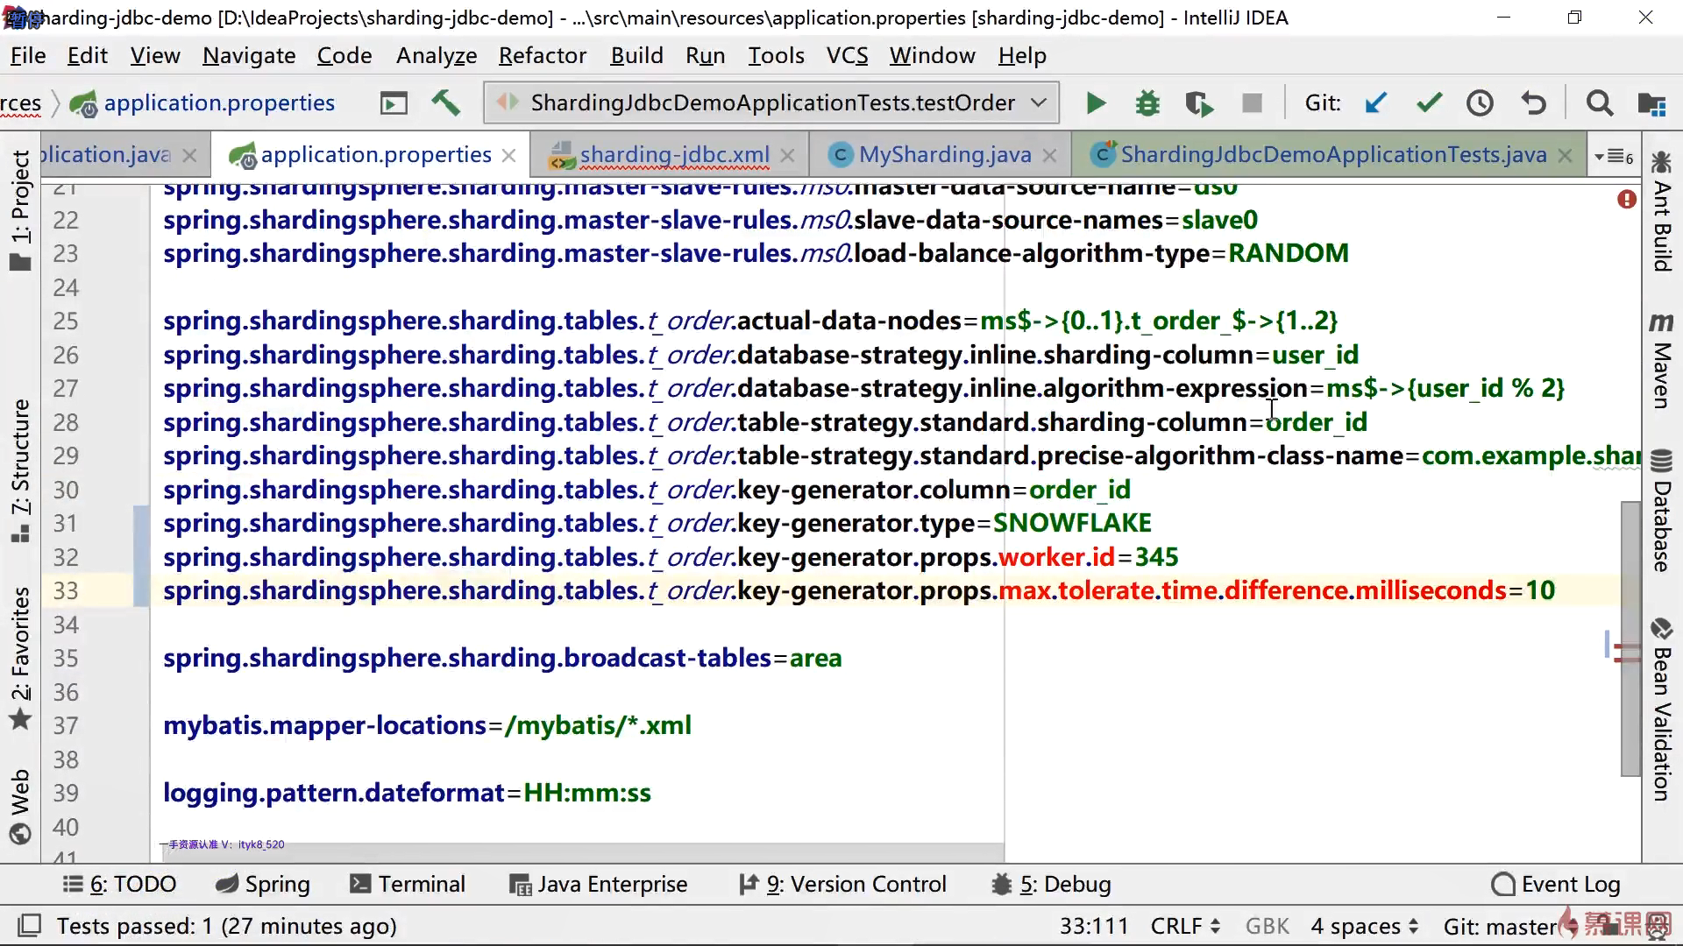Expand the run configuration dropdown

click(x=1039, y=102)
